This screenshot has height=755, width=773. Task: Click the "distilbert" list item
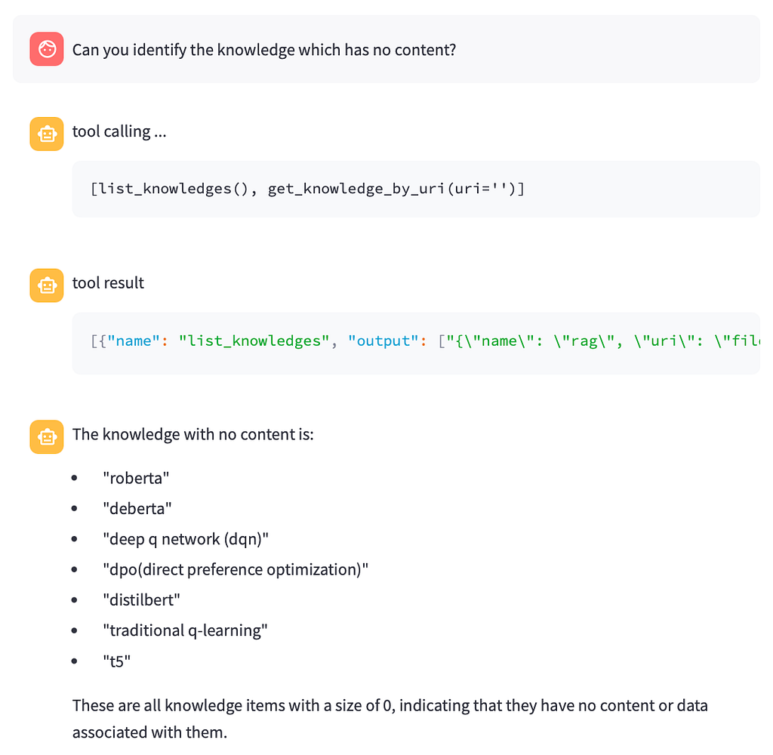(x=141, y=600)
